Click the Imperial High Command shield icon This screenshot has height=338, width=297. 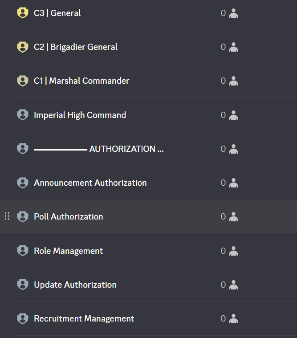pyautogui.click(x=22, y=115)
